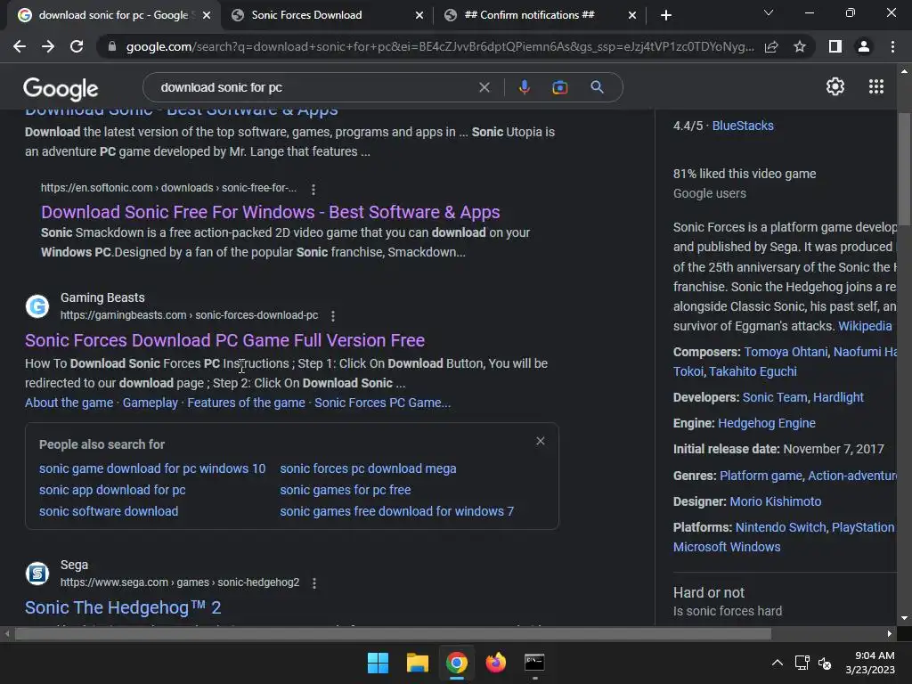Open Gameplay sitelink
The image size is (912, 684).
(150, 403)
